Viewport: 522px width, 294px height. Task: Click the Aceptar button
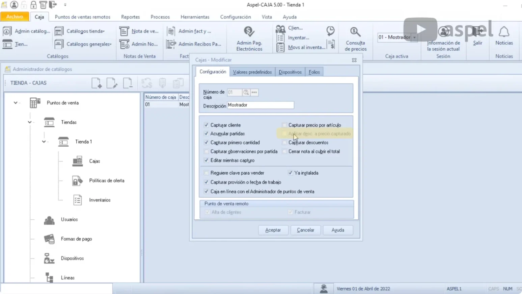click(273, 230)
